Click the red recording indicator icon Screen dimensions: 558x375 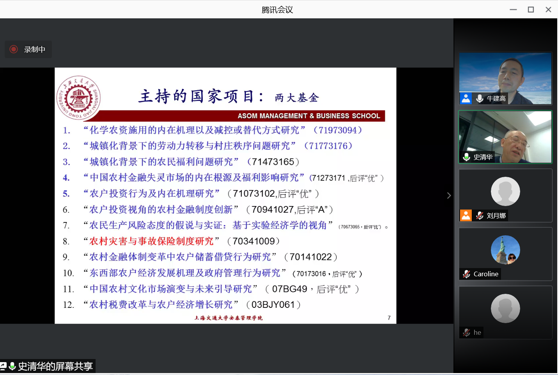[x=14, y=49]
